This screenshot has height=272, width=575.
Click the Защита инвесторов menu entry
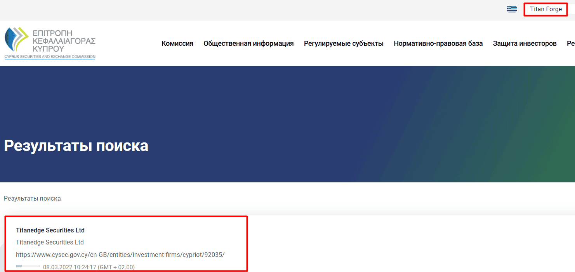(525, 43)
